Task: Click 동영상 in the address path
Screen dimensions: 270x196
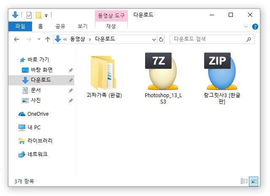Action: pos(78,39)
